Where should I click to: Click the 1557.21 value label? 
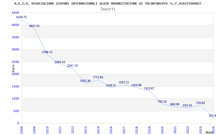coord(124,82)
